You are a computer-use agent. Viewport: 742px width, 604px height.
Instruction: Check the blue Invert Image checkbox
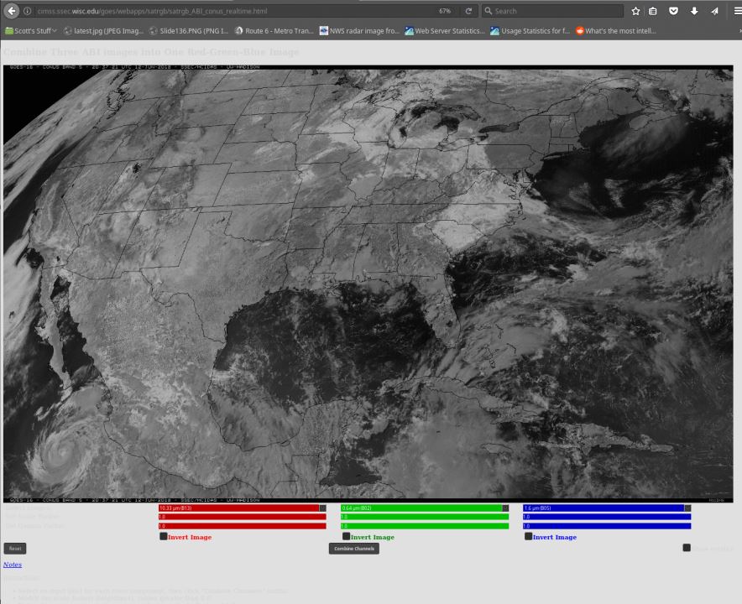[x=528, y=536]
